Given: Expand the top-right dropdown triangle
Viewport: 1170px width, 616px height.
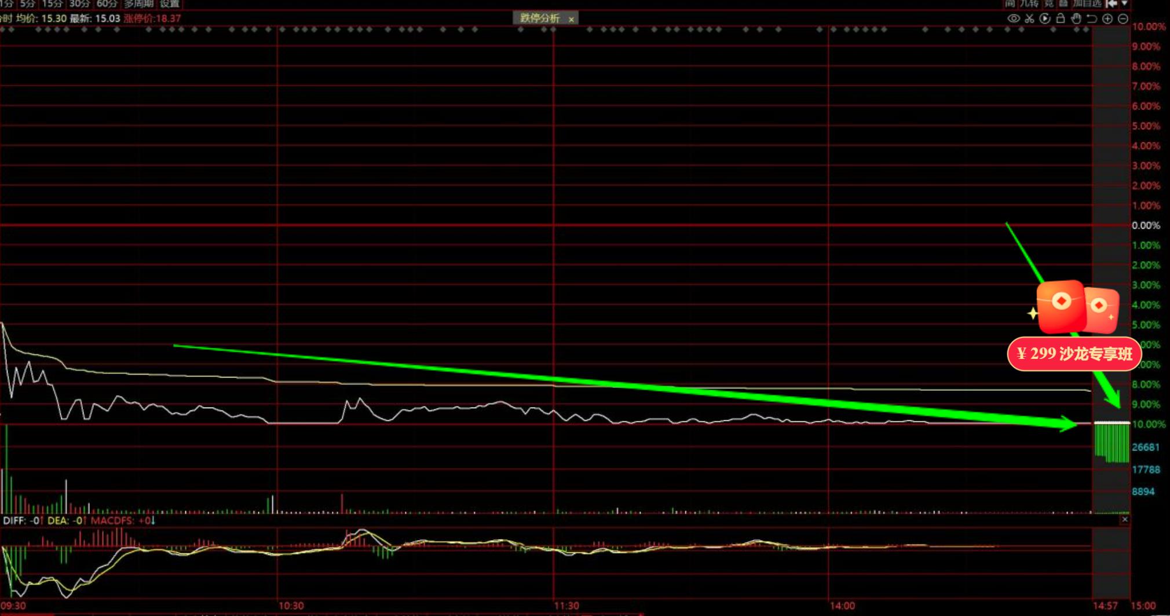Looking at the screenshot, I should click(1125, 3).
